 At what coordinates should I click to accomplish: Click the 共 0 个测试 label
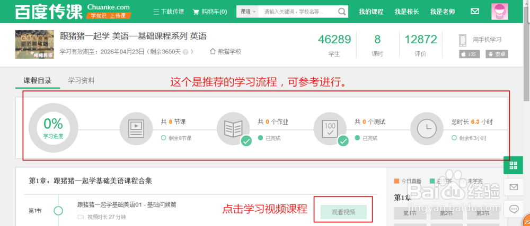(x=370, y=122)
